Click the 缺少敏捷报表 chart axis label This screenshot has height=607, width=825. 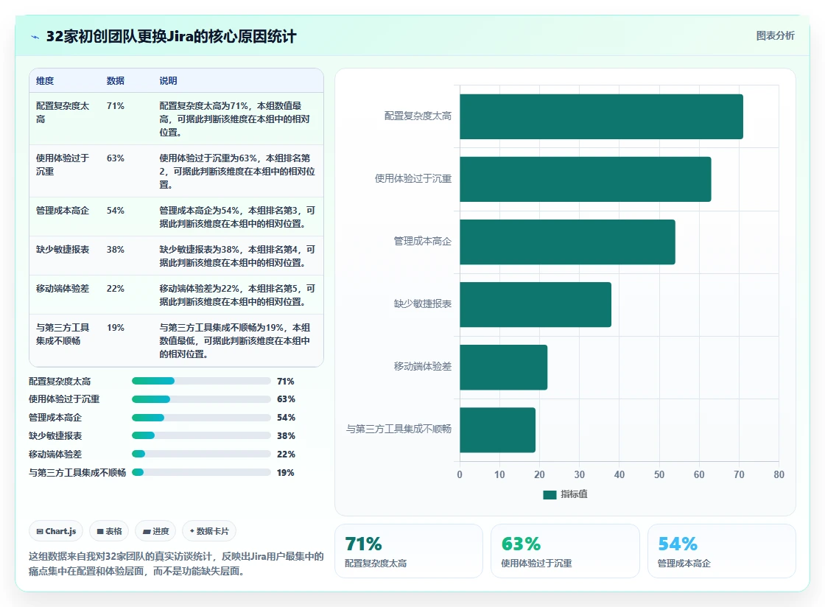pyautogui.click(x=423, y=303)
